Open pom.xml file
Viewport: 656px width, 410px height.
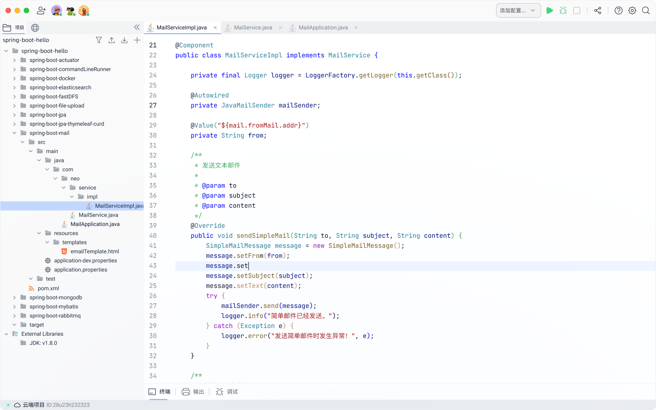coord(48,288)
